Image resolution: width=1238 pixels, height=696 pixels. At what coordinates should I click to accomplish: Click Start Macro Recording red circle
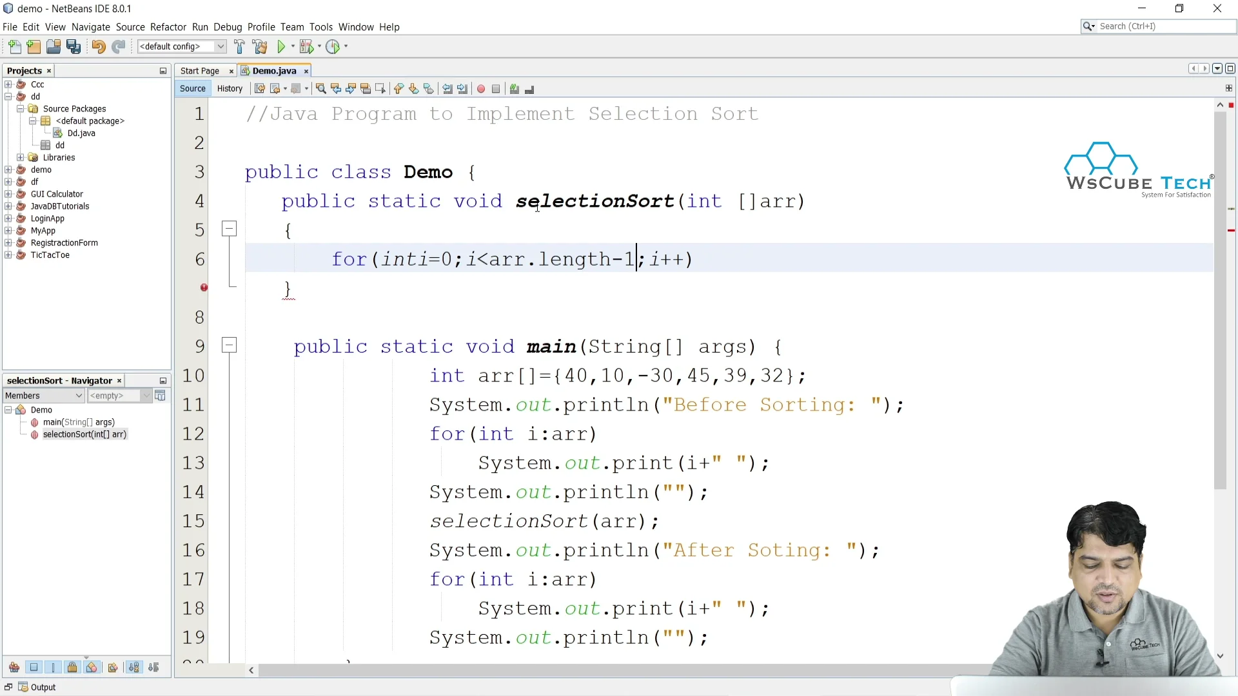click(x=481, y=89)
